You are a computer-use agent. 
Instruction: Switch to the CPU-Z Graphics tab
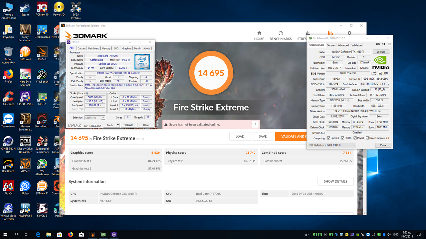(127, 48)
